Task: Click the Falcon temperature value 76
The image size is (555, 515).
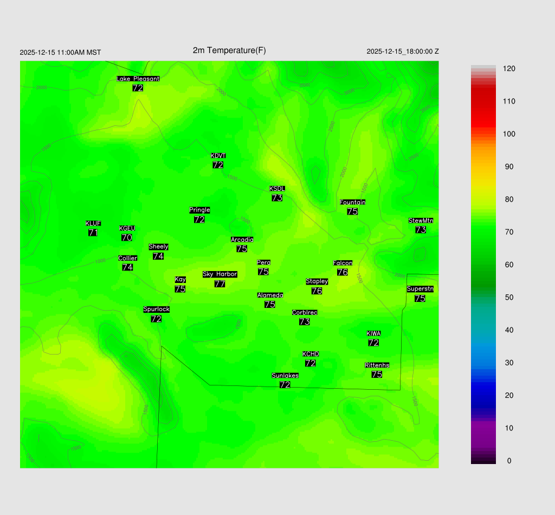Action: point(343,272)
